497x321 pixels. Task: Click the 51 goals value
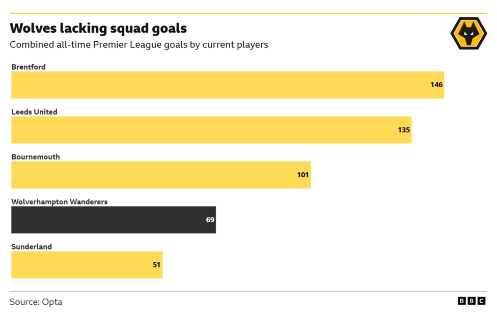(156, 265)
